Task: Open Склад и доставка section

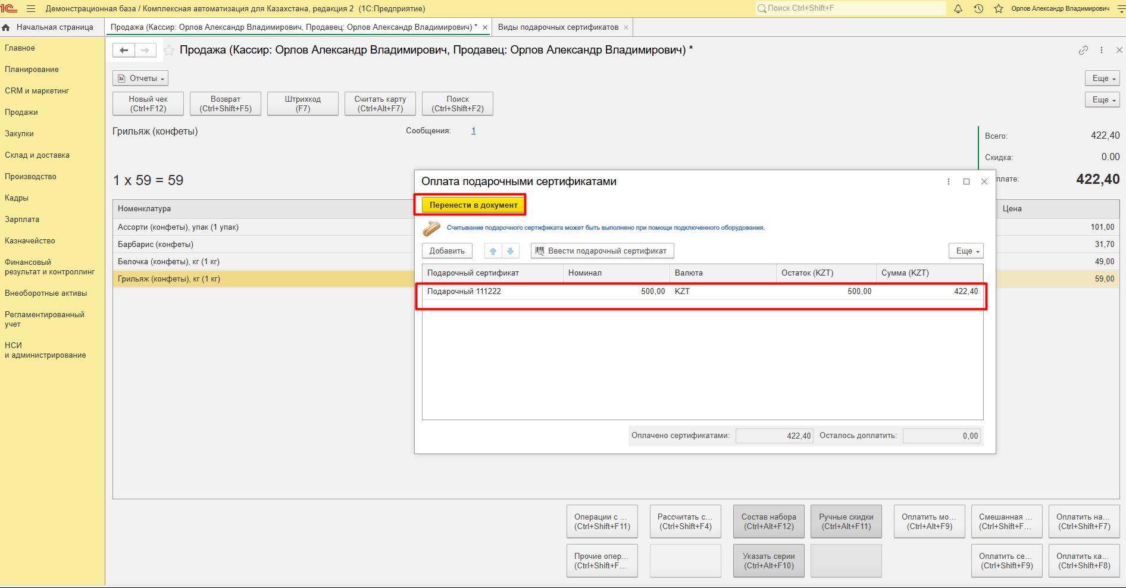Action: [37, 155]
